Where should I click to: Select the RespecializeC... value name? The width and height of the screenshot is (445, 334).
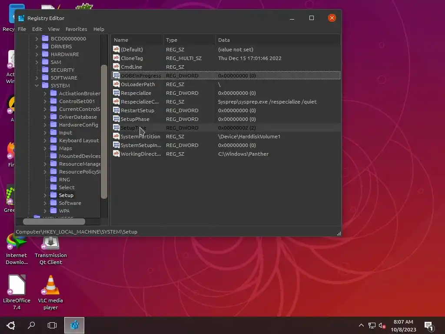pos(139,102)
